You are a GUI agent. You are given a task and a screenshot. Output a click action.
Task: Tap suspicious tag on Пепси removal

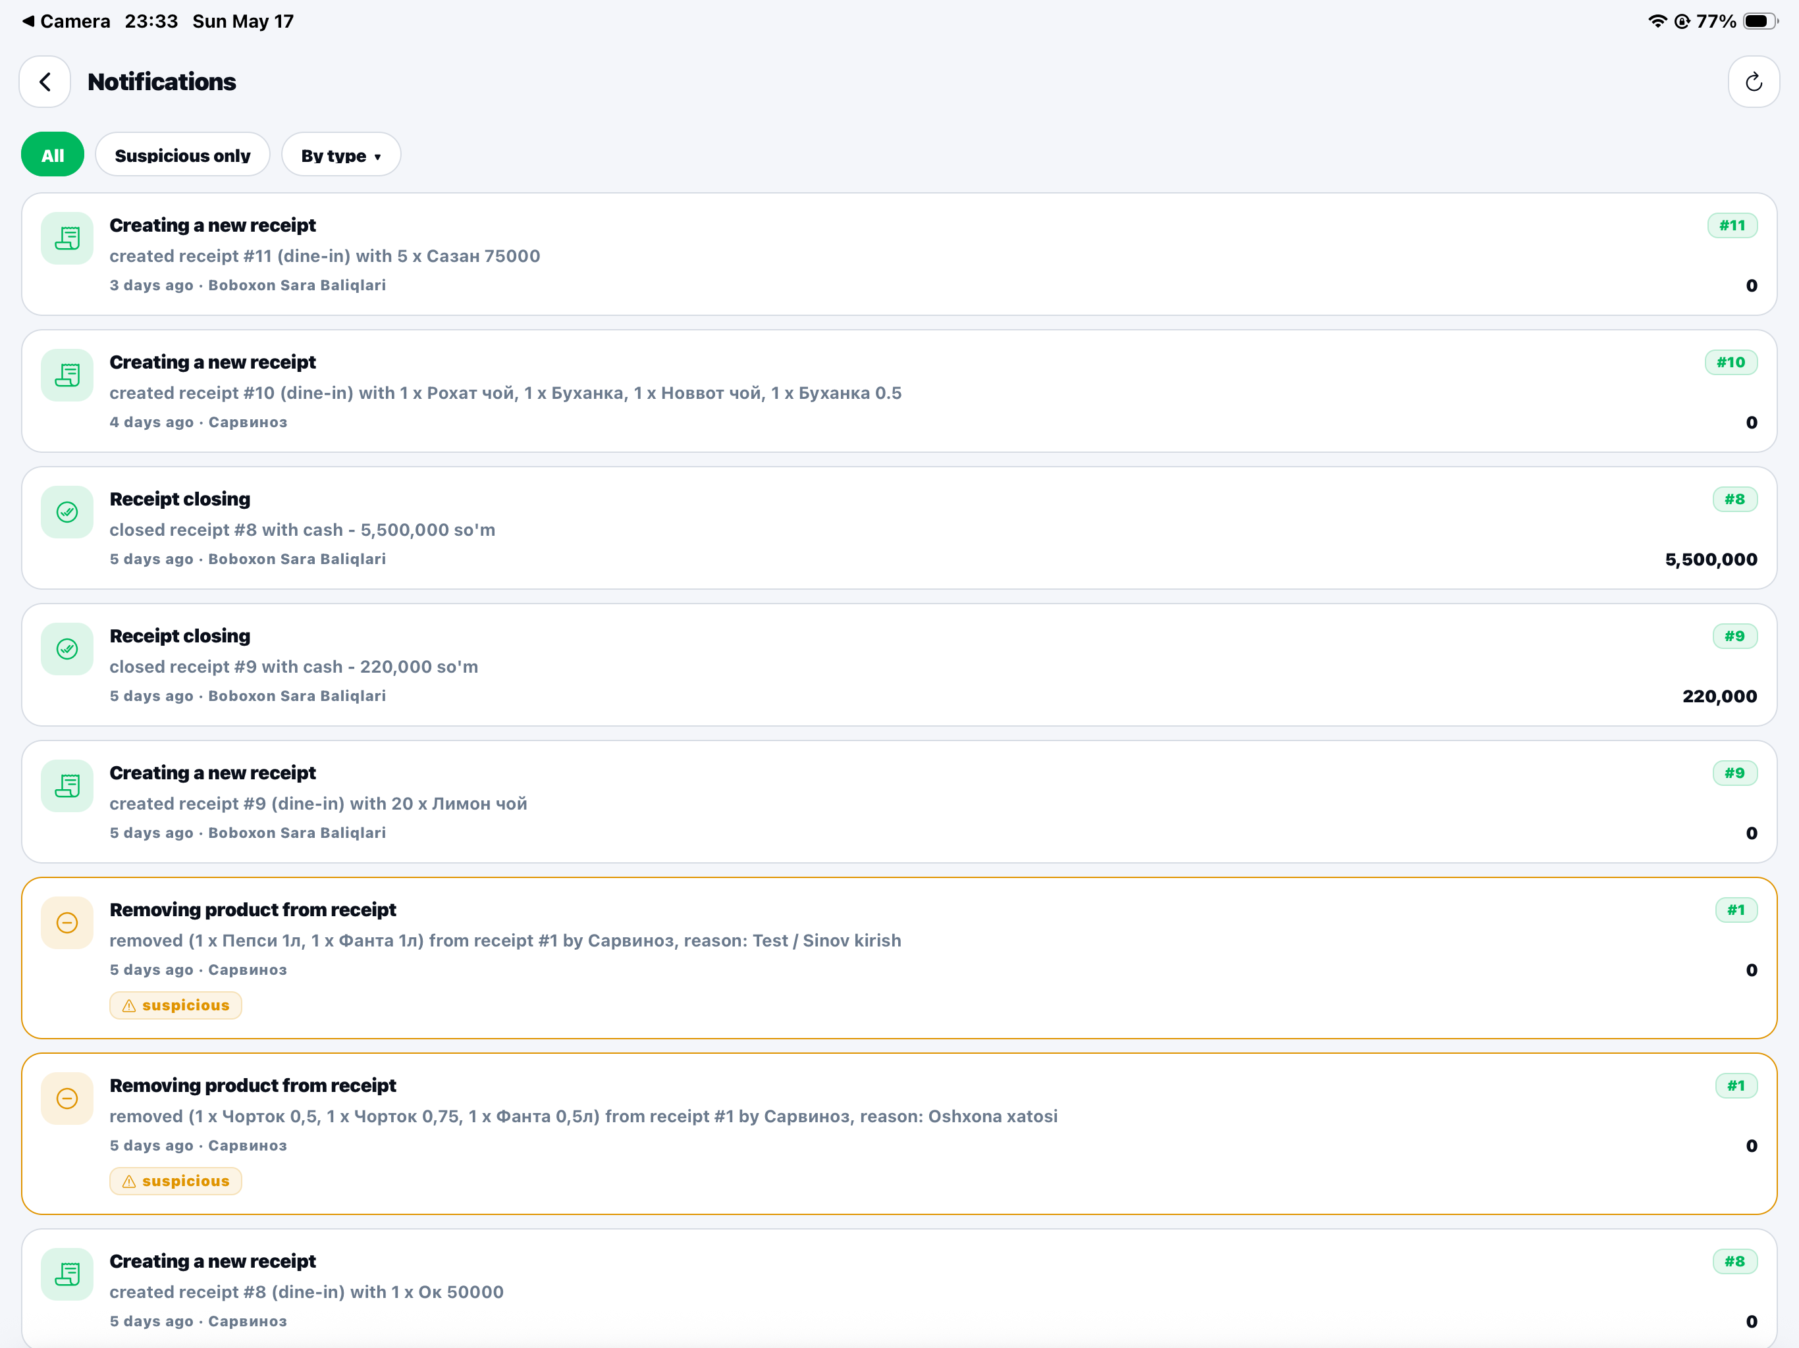pyautogui.click(x=176, y=1005)
